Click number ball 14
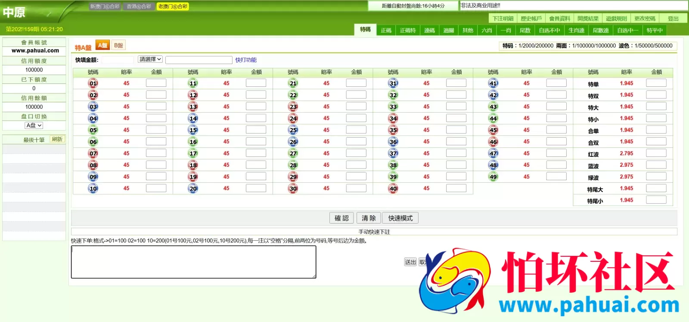Screen dimensions: 689x322 (193, 118)
